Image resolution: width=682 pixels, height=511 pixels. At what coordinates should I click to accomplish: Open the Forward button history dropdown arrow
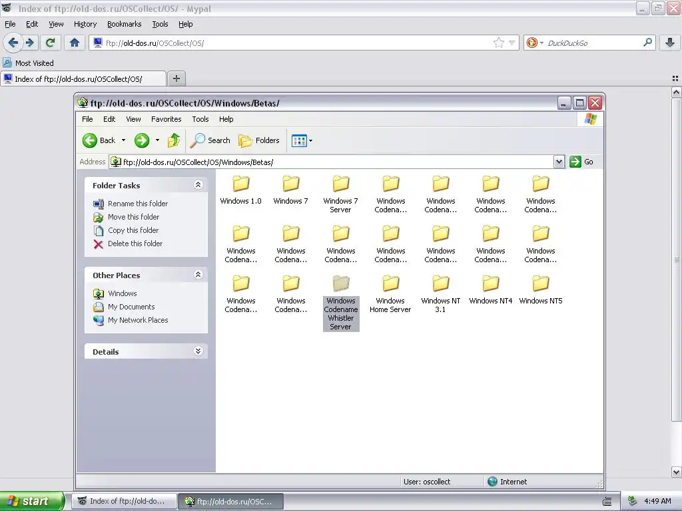point(157,140)
